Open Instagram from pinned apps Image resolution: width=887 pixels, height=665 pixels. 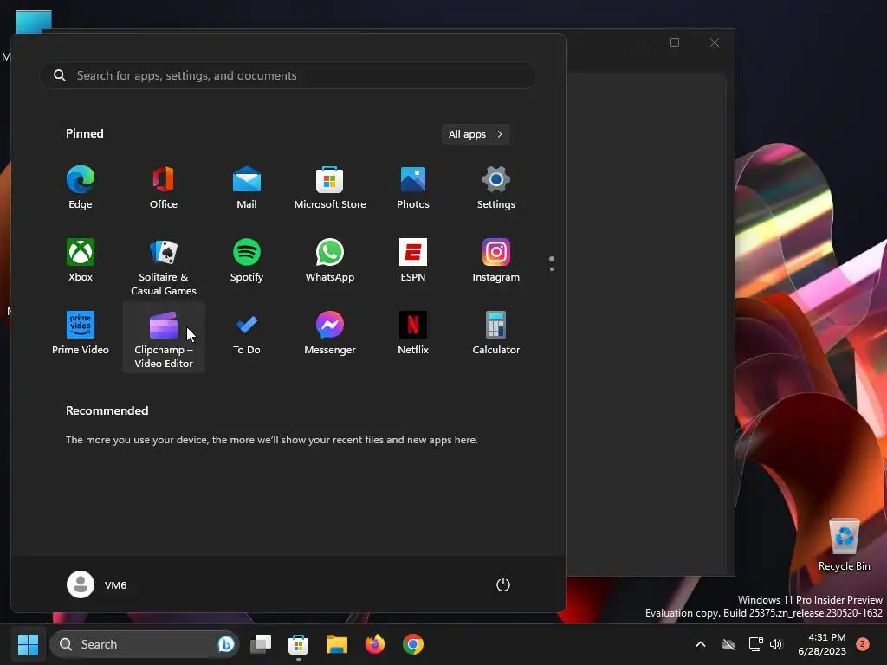point(496,260)
